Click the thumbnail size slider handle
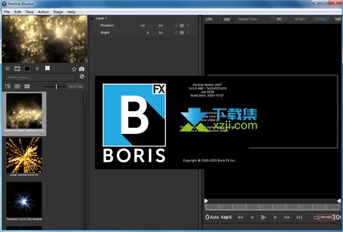 (x=56, y=87)
